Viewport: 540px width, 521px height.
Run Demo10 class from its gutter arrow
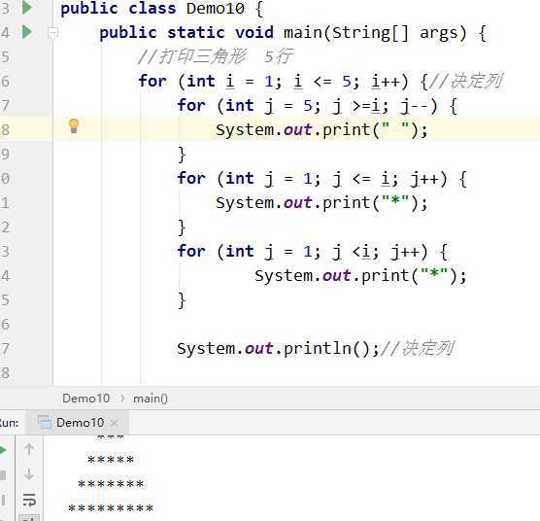point(27,8)
